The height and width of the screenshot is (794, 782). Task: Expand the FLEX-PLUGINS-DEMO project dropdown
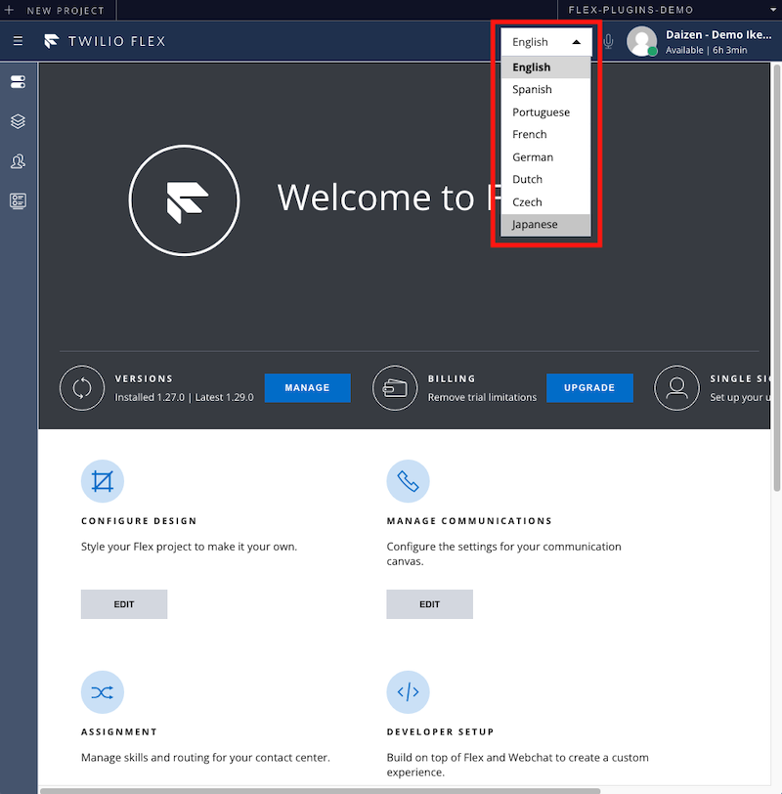click(773, 10)
